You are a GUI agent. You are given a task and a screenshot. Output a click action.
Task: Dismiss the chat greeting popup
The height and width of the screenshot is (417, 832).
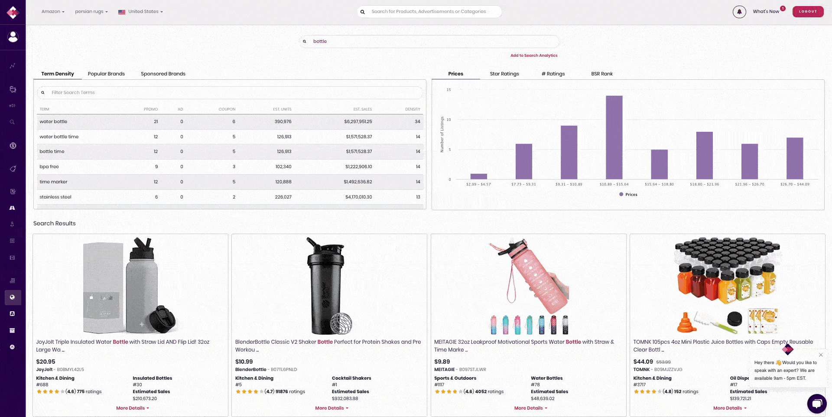[x=821, y=355]
